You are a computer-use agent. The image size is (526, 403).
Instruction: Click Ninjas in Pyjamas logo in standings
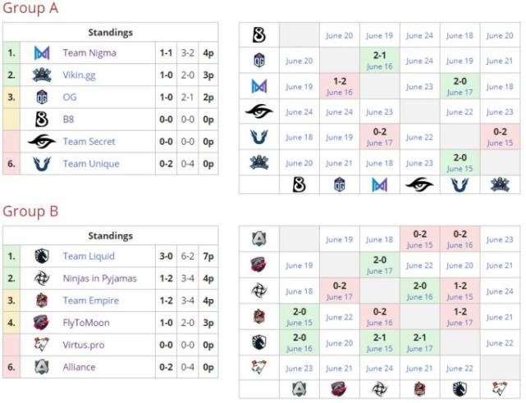(42, 278)
